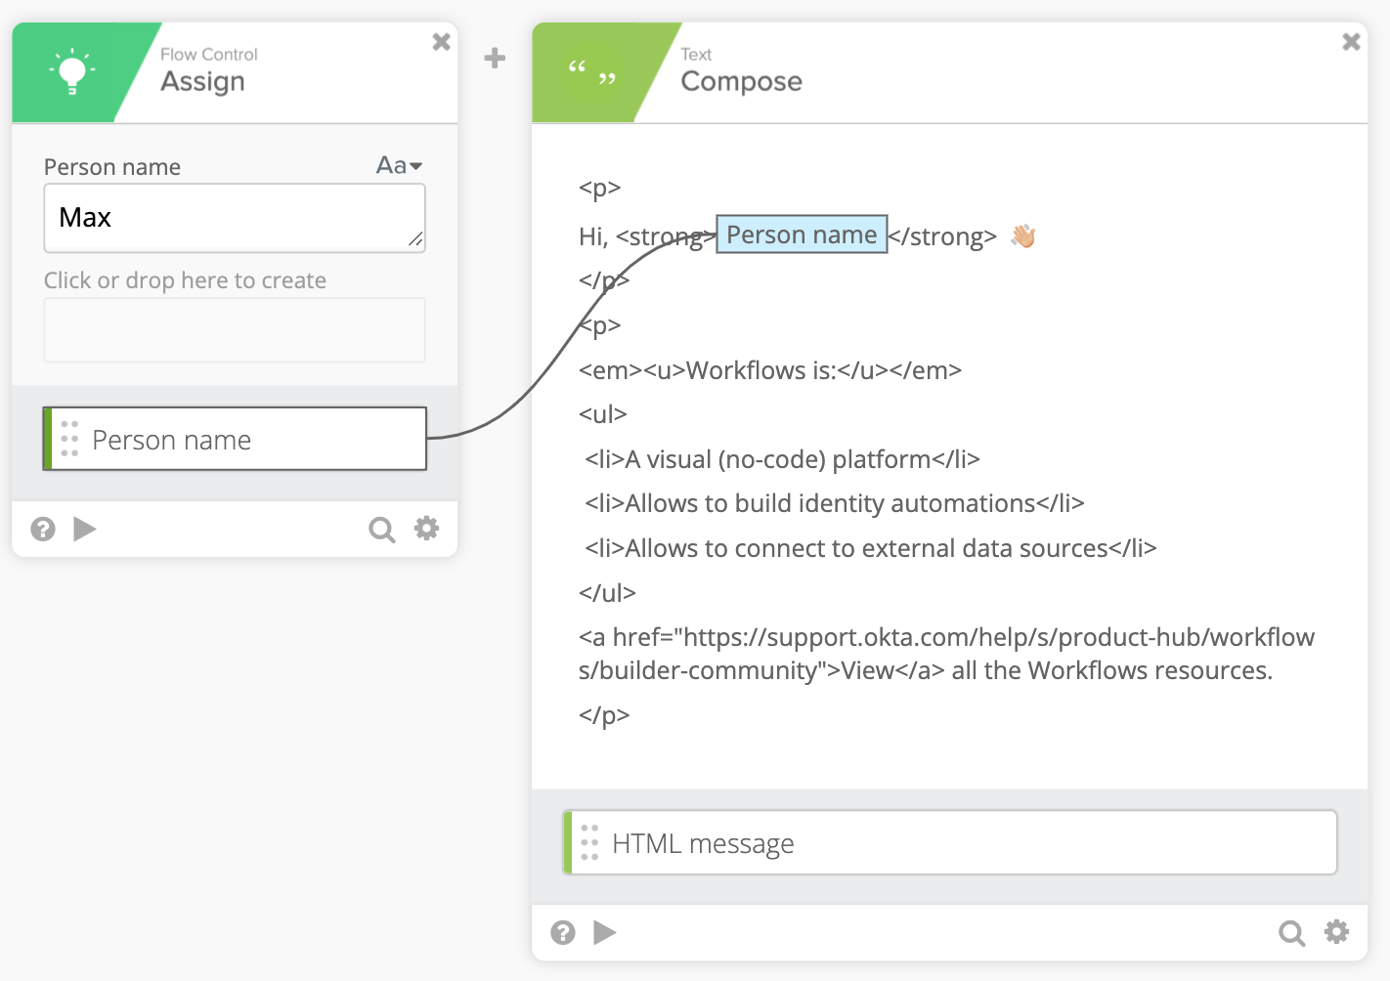
Task: Click the View hyperlink text in the message
Action: (x=869, y=670)
